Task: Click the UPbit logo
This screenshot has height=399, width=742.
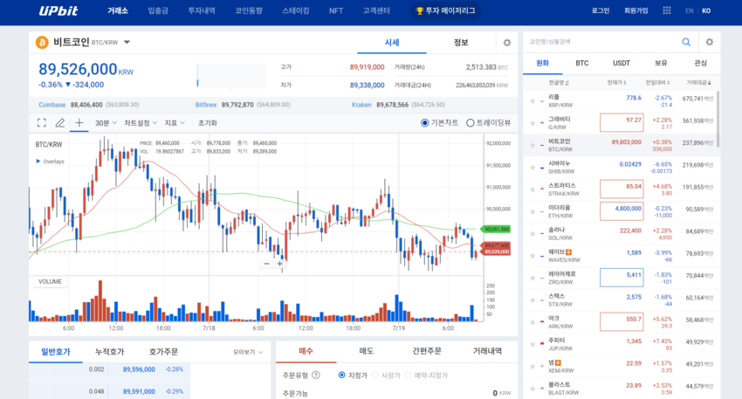Action: (x=58, y=10)
